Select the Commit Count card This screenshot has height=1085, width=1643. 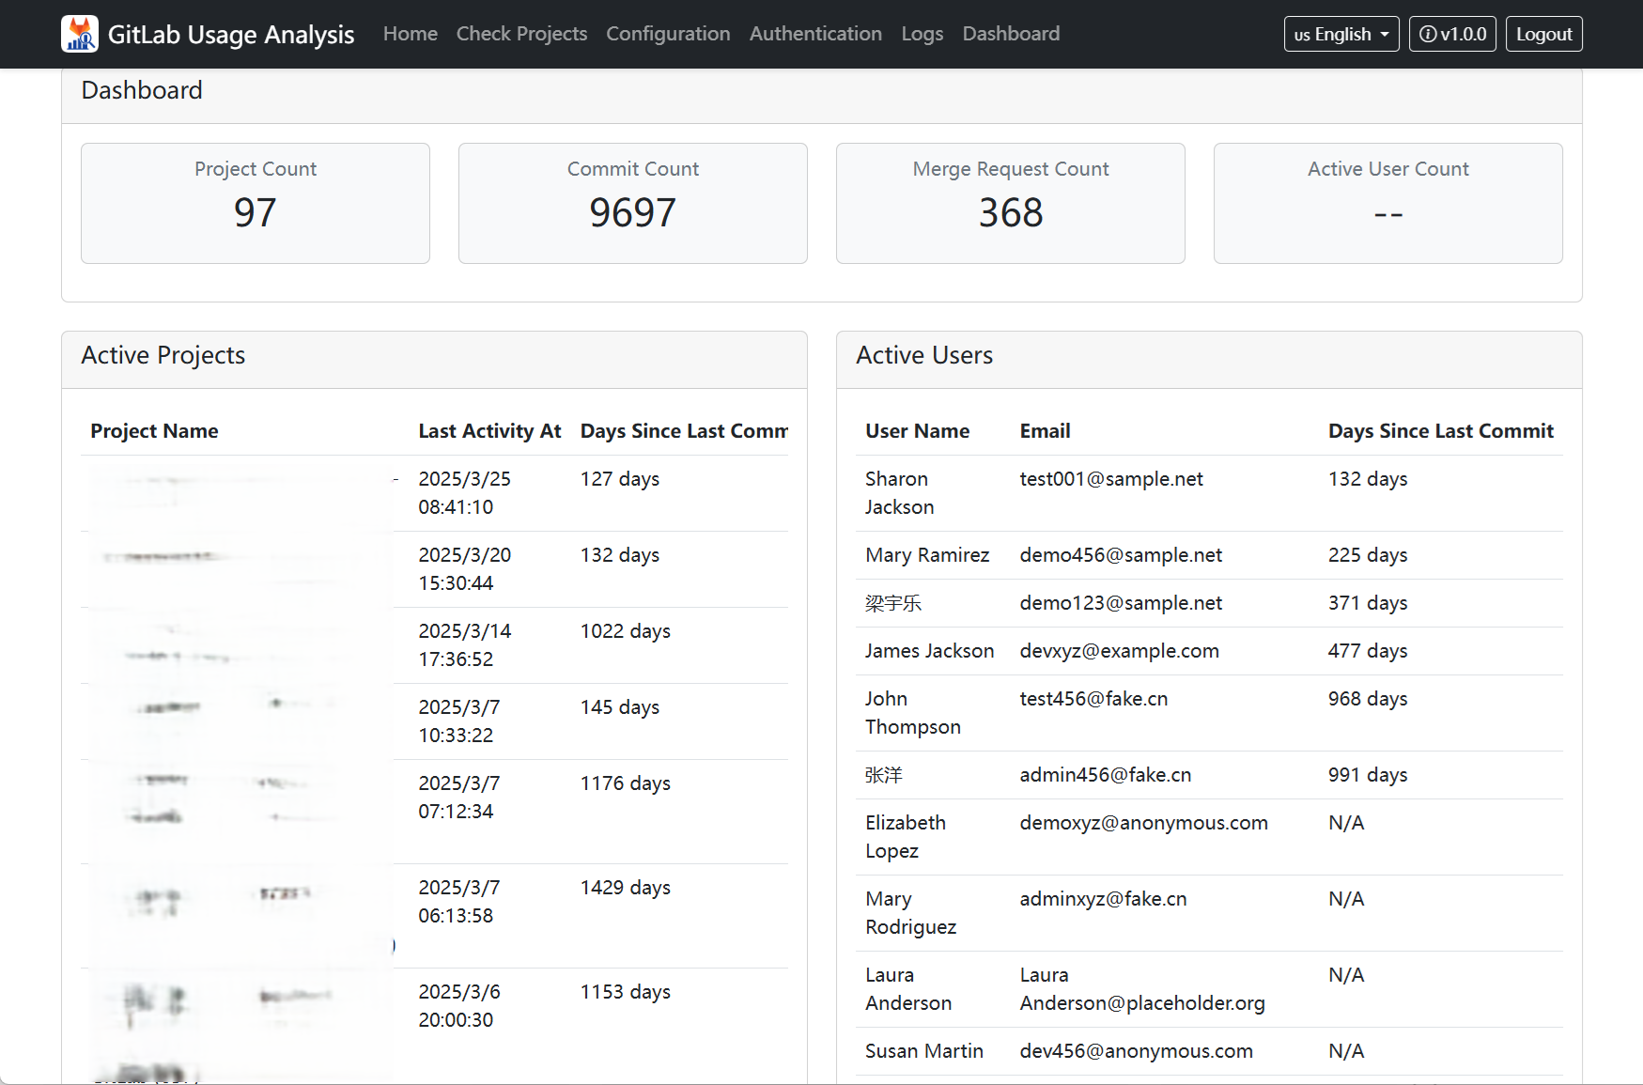(633, 203)
